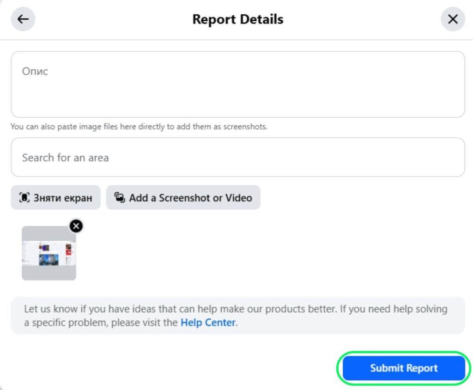Click the Зняти екран text label
The height and width of the screenshot is (390, 473).
tap(63, 198)
